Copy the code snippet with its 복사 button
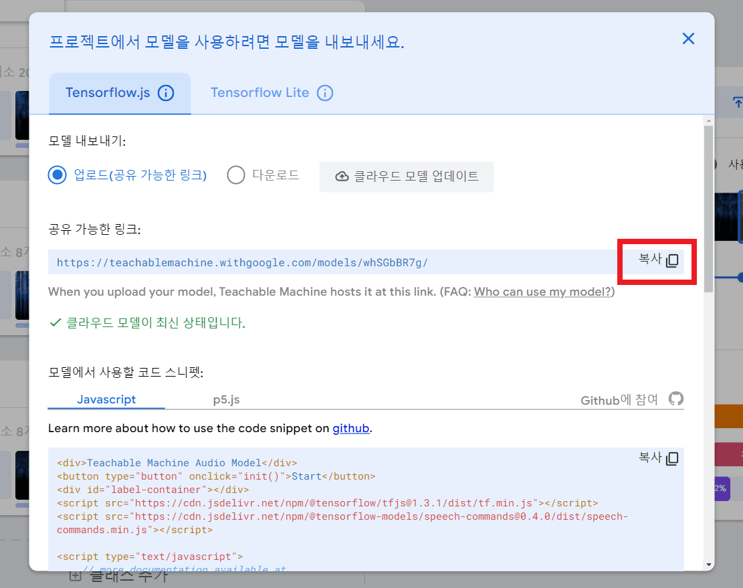 [658, 458]
